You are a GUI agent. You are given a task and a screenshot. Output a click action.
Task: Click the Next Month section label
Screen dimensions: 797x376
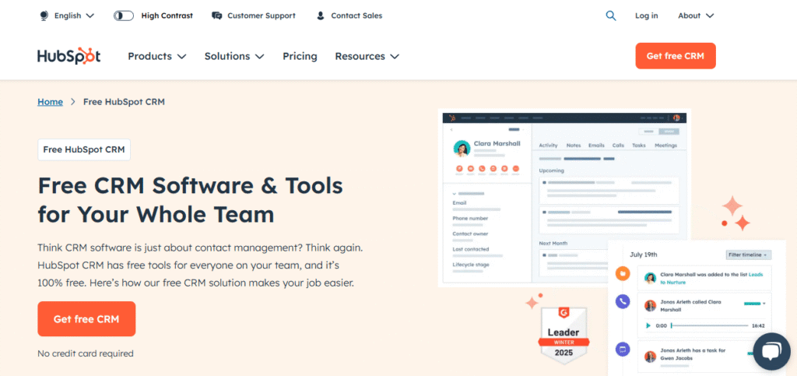[x=553, y=244]
